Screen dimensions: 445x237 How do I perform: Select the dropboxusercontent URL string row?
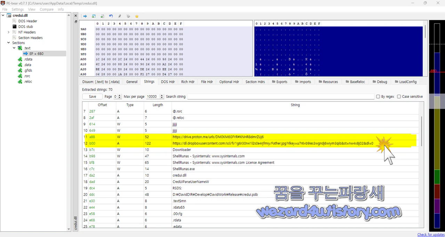click(x=250, y=143)
